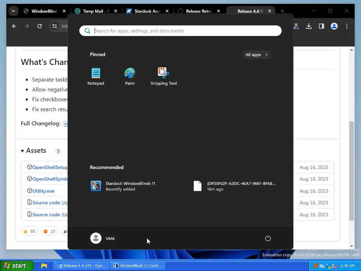
Task: Close the Stardock Account tab
Action: point(167,11)
